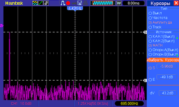Select cursor E radio button
The height and width of the screenshot is (107, 179).
coord(152,79)
